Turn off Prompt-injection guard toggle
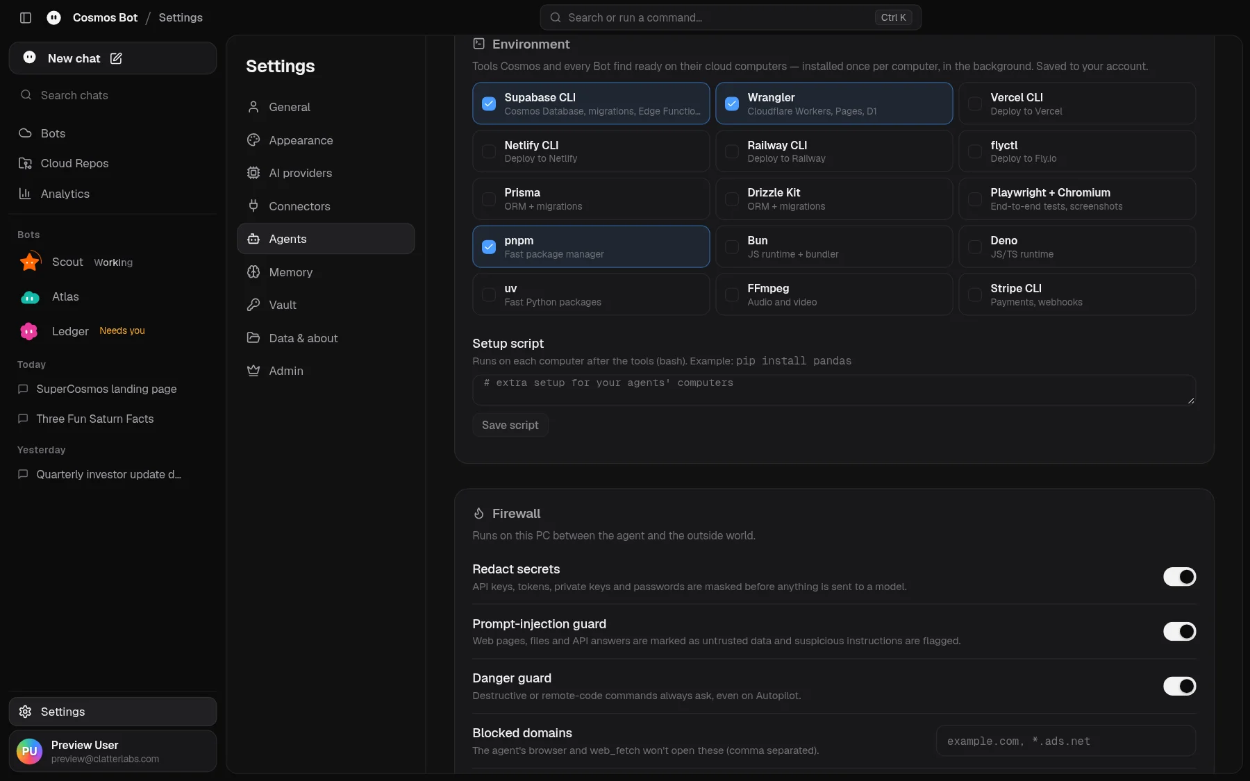This screenshot has height=781, width=1250. pyautogui.click(x=1179, y=631)
